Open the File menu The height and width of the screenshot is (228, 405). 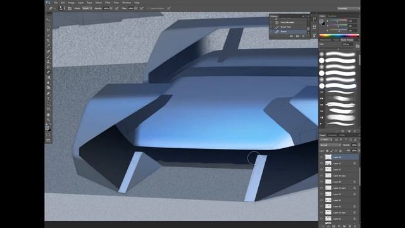pyautogui.click(x=56, y=3)
